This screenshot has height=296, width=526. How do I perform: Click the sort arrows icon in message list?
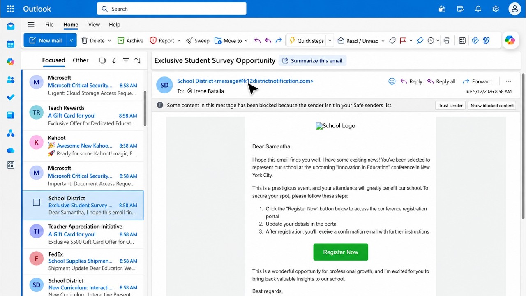tap(138, 60)
